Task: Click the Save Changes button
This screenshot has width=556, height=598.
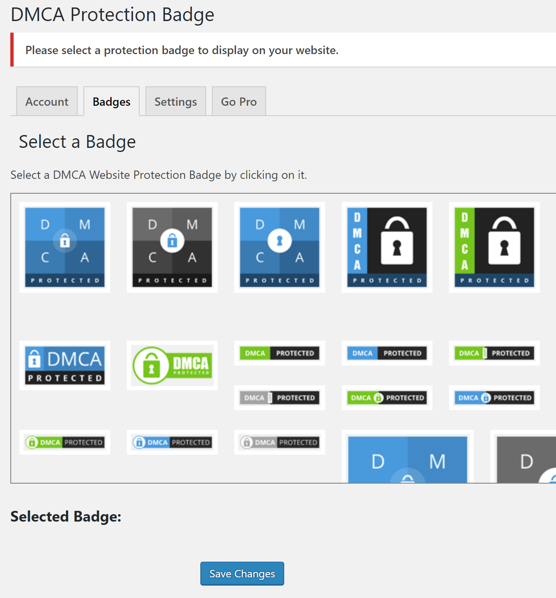Action: (242, 574)
